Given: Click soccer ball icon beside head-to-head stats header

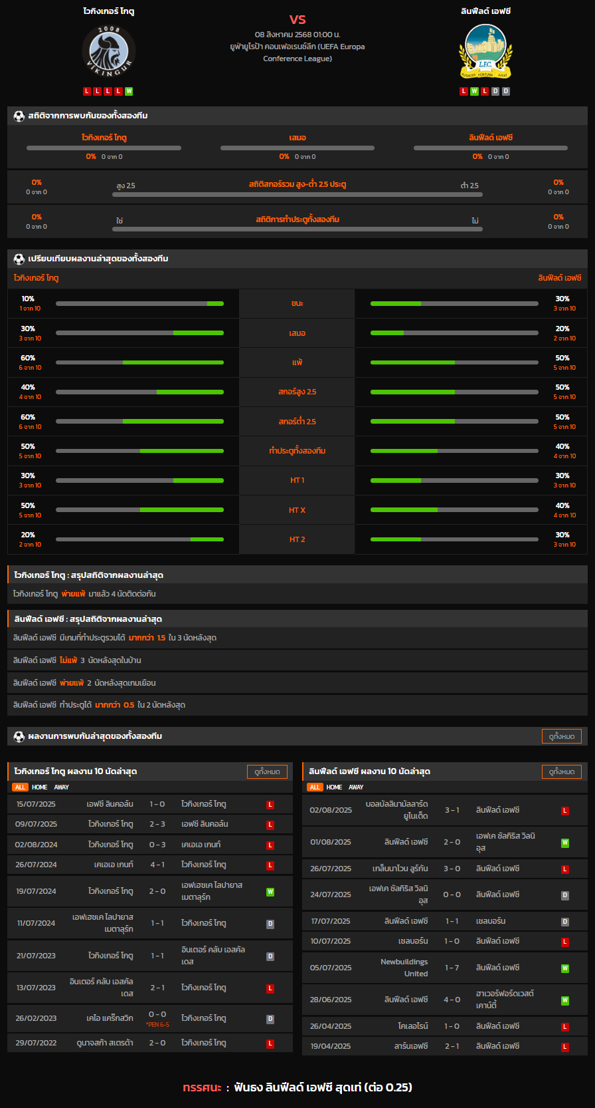Looking at the screenshot, I should click(x=19, y=116).
